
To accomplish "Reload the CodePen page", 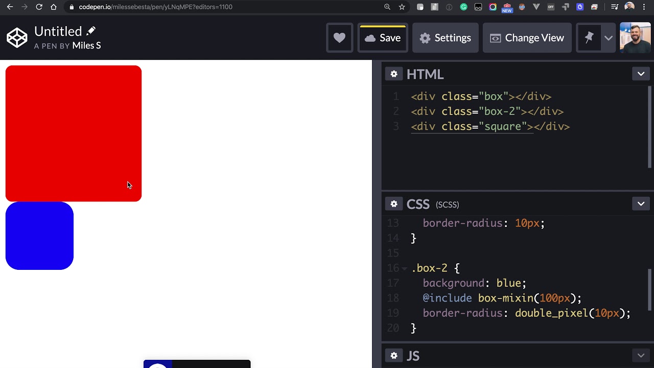I will click(x=39, y=7).
